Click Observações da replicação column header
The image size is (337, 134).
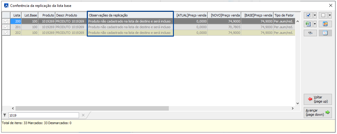(130, 15)
